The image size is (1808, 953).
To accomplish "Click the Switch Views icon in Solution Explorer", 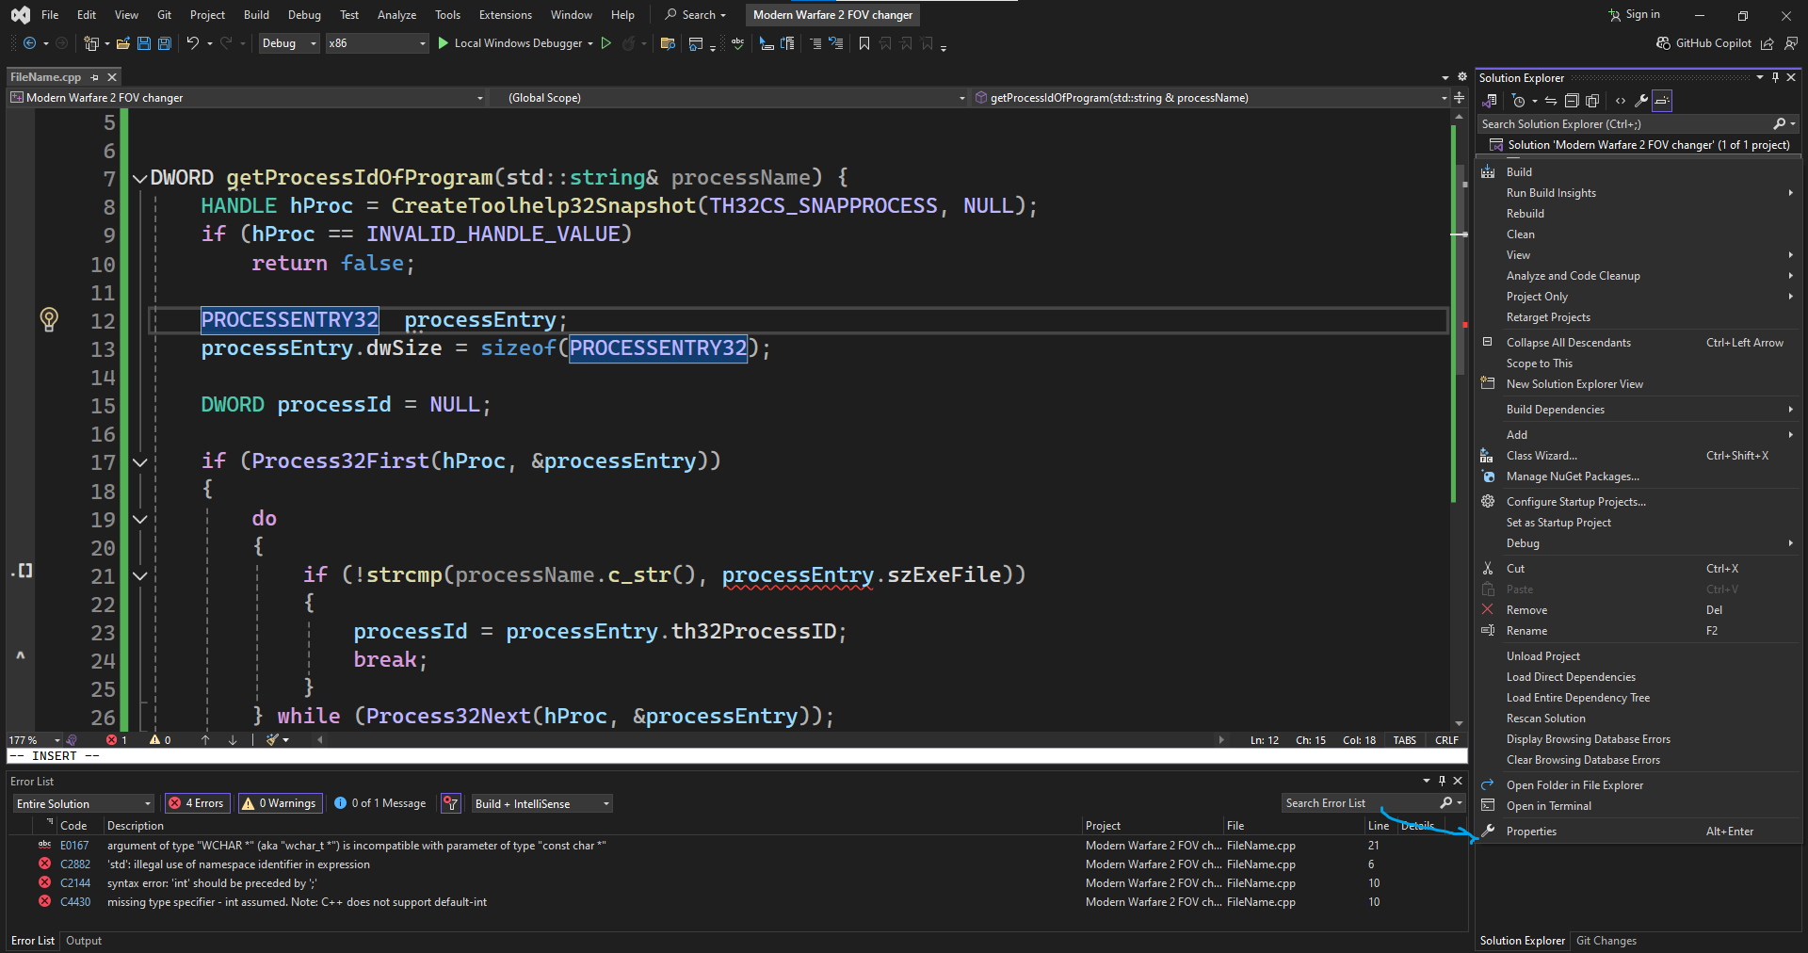I will [1490, 101].
